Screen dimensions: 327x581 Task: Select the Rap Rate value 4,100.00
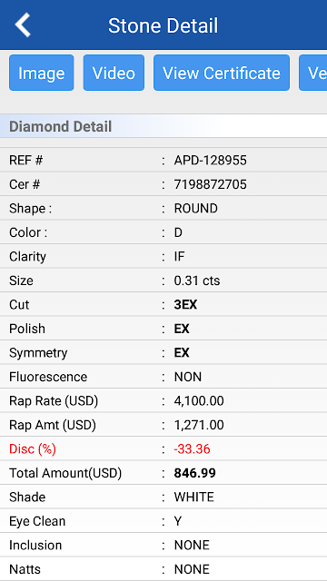pos(199,401)
